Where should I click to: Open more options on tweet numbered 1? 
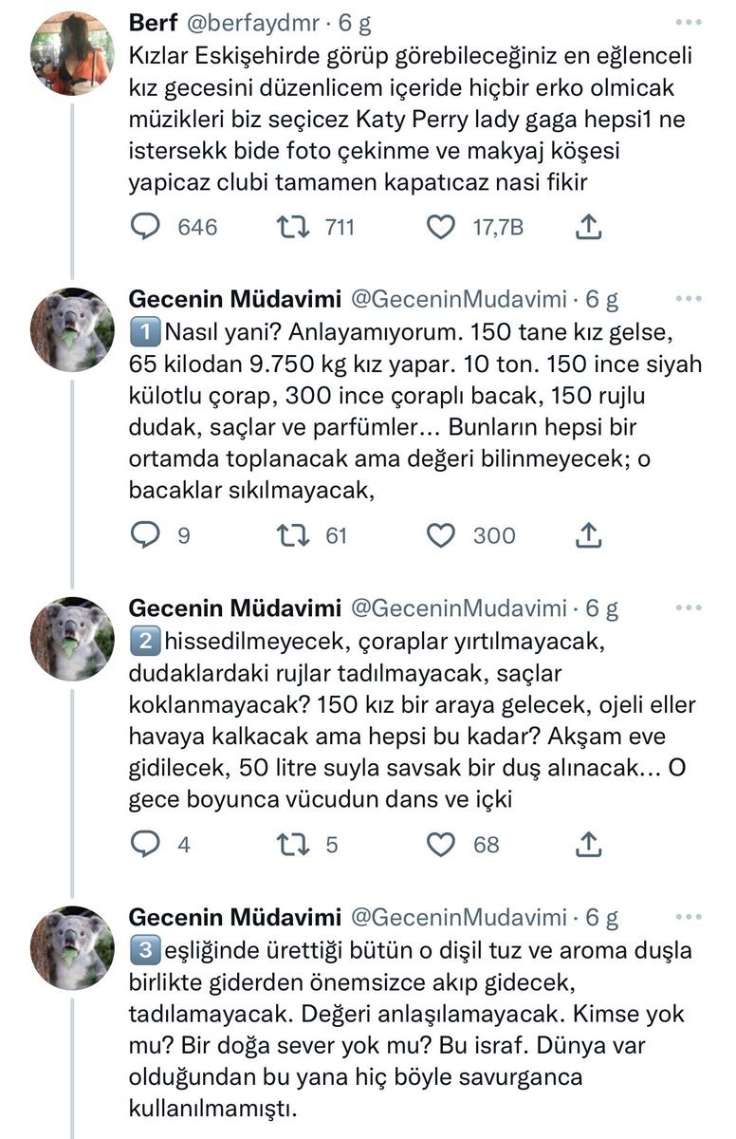(x=689, y=300)
